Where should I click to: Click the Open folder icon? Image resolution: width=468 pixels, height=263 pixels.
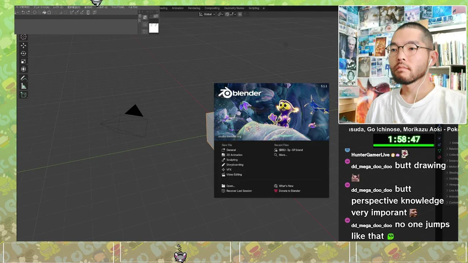point(223,186)
